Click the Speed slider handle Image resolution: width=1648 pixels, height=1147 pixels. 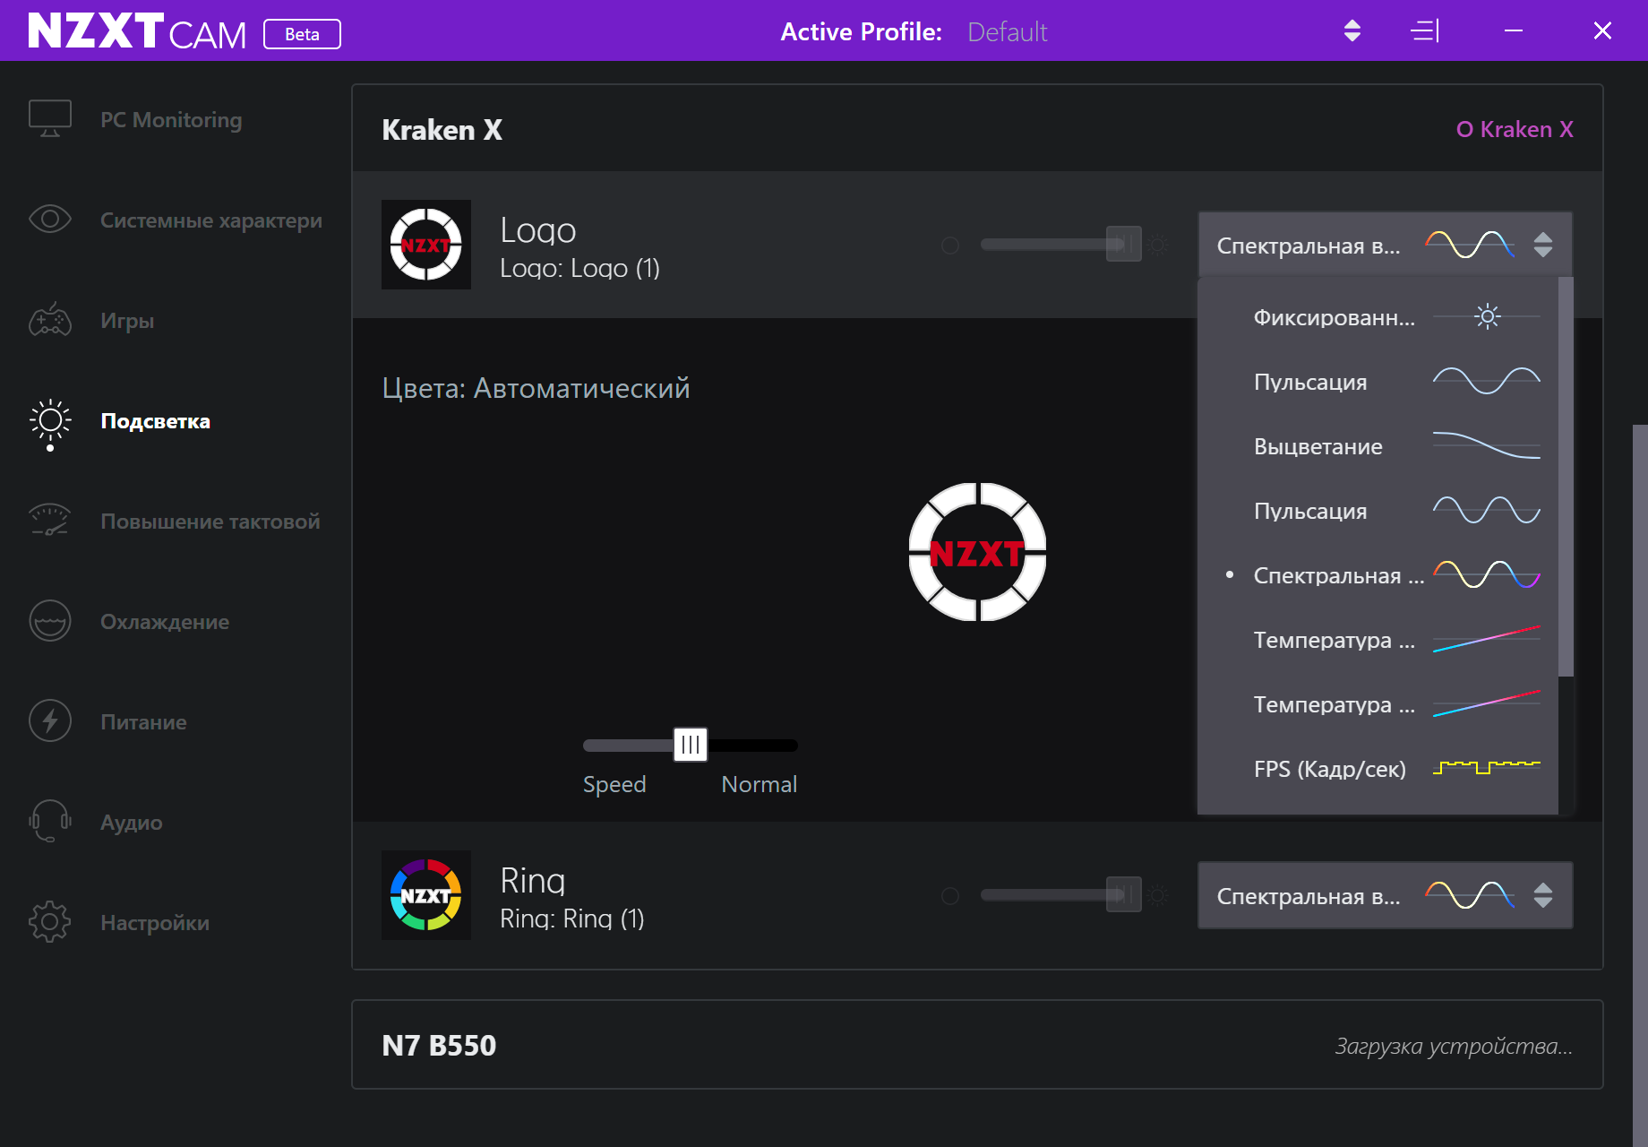click(691, 745)
